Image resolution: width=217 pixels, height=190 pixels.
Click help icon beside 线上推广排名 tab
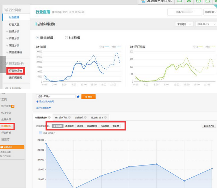click(106, 117)
